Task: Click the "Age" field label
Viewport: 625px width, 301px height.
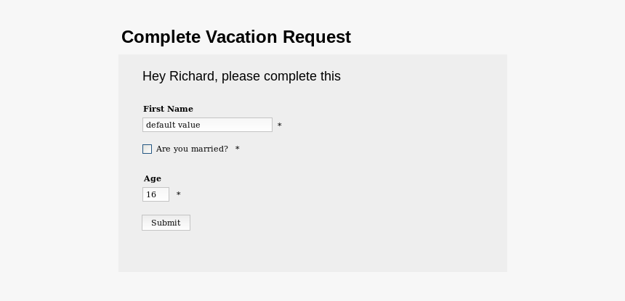Action: pos(152,178)
